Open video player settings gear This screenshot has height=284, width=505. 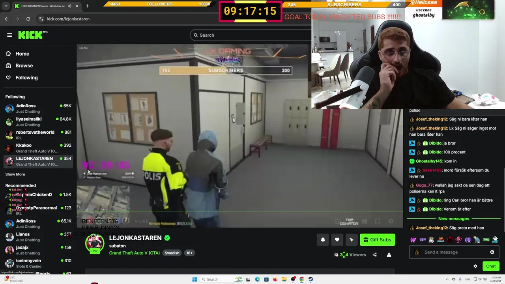click(x=391, y=221)
